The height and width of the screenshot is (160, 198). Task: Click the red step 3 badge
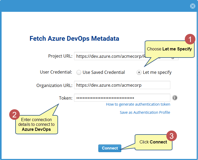171,136
